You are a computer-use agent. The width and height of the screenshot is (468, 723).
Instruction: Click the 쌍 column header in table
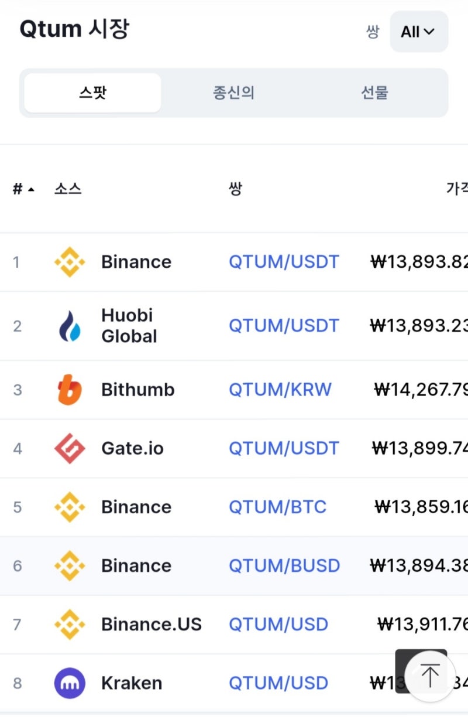(x=235, y=189)
